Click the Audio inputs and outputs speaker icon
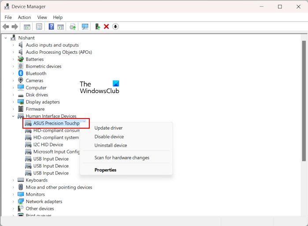Image resolution: width=308 pixels, height=226 pixels. click(x=20, y=45)
